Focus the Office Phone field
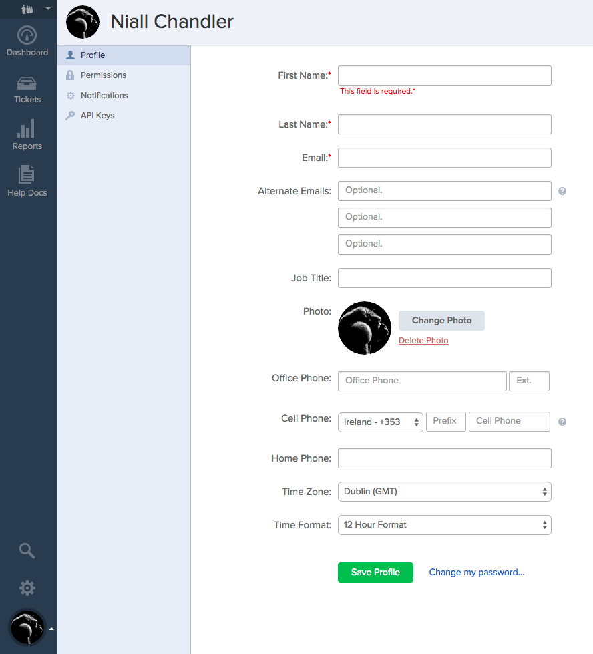Screen dimensions: 593x654 point(423,381)
